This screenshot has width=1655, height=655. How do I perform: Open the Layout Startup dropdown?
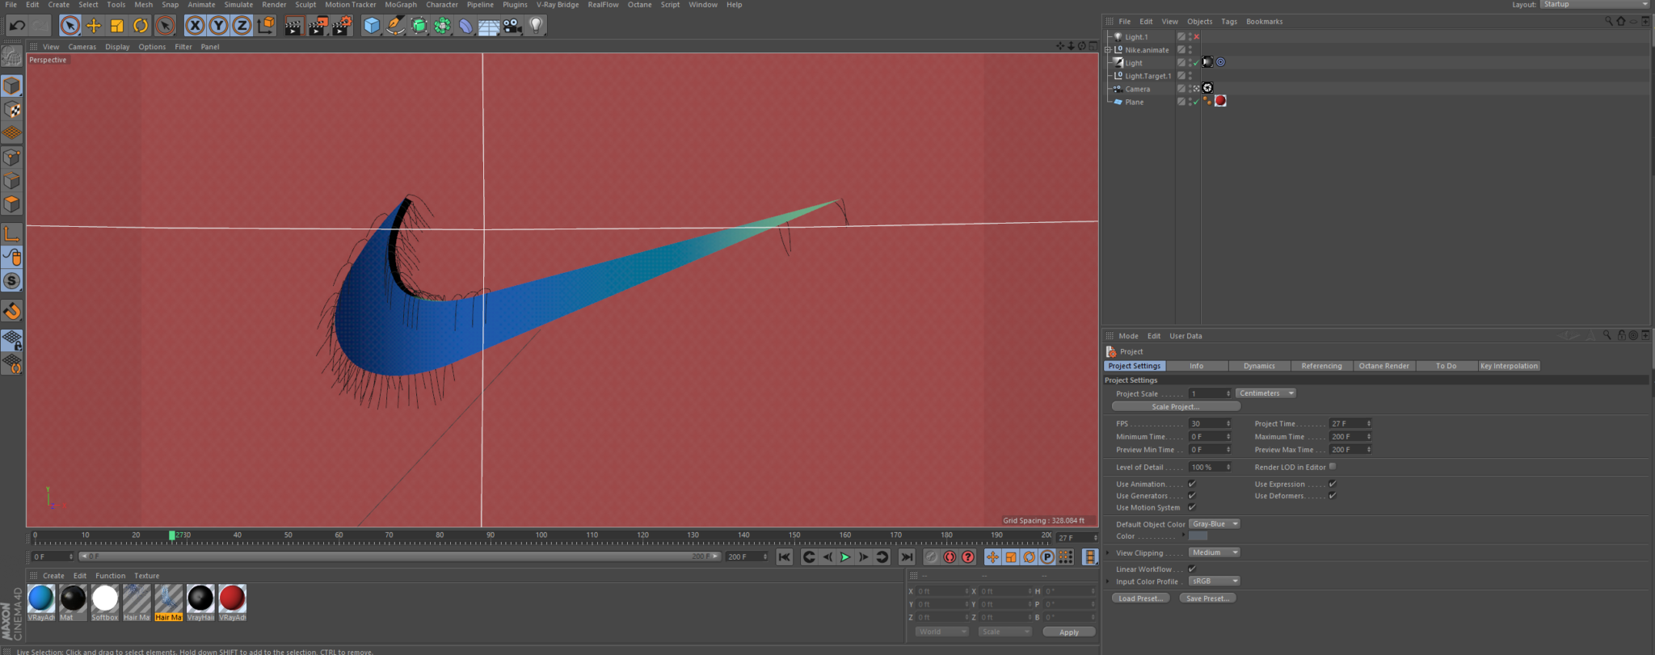1595,5
